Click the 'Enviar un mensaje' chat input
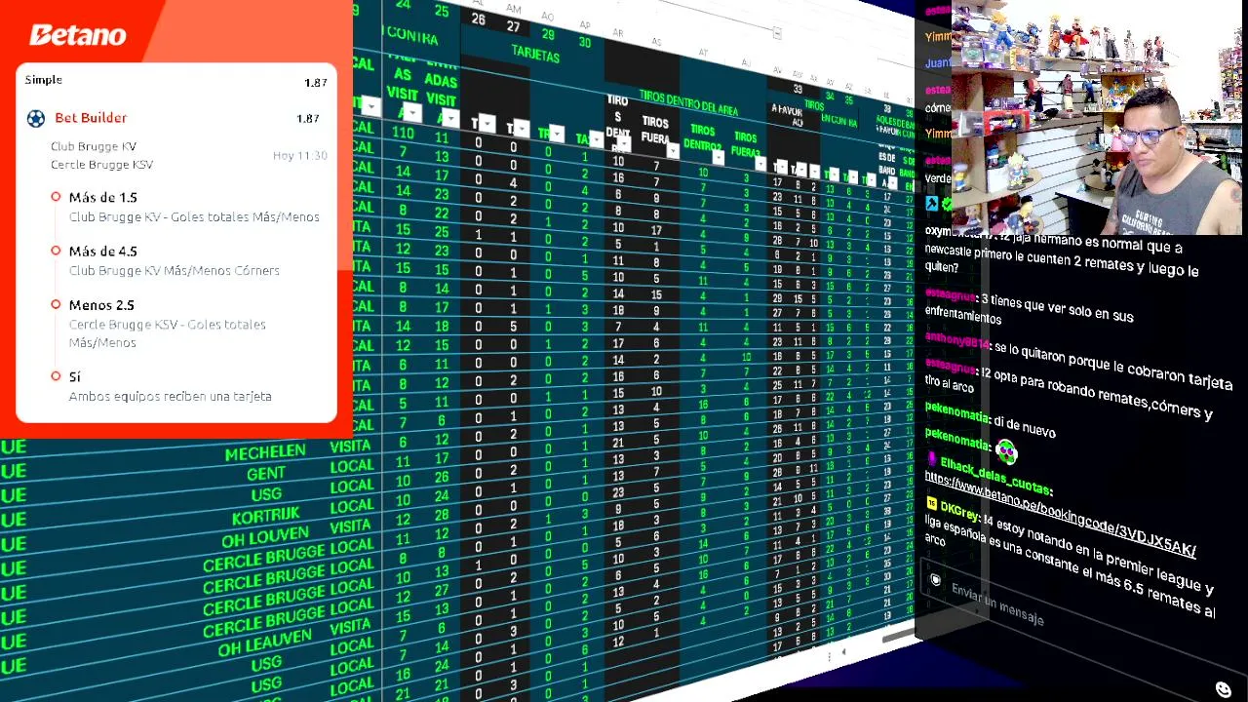The height and width of the screenshot is (702, 1248). coord(997,604)
